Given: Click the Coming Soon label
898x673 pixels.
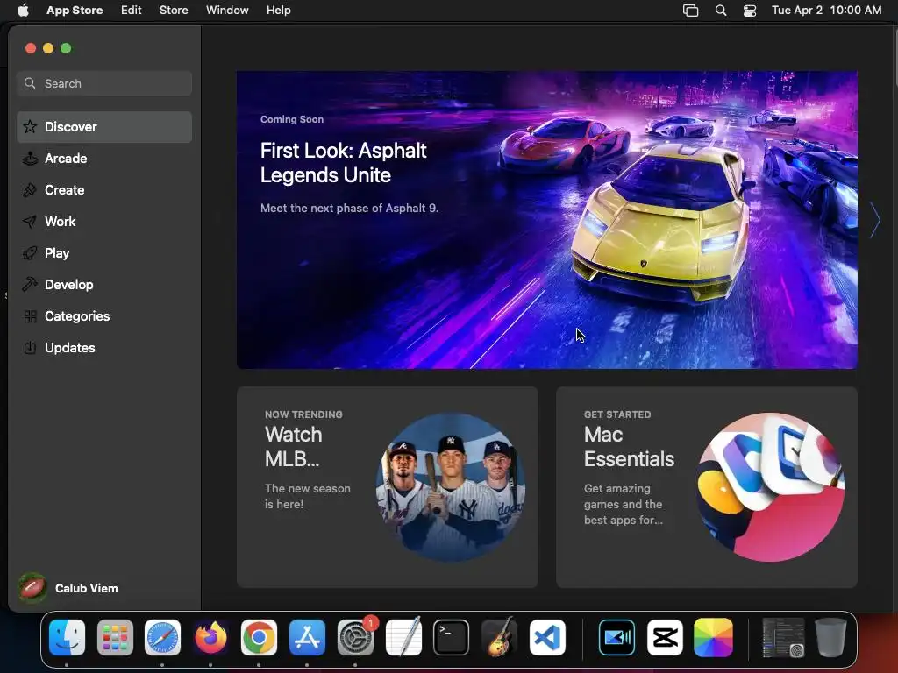Looking at the screenshot, I should (x=292, y=119).
